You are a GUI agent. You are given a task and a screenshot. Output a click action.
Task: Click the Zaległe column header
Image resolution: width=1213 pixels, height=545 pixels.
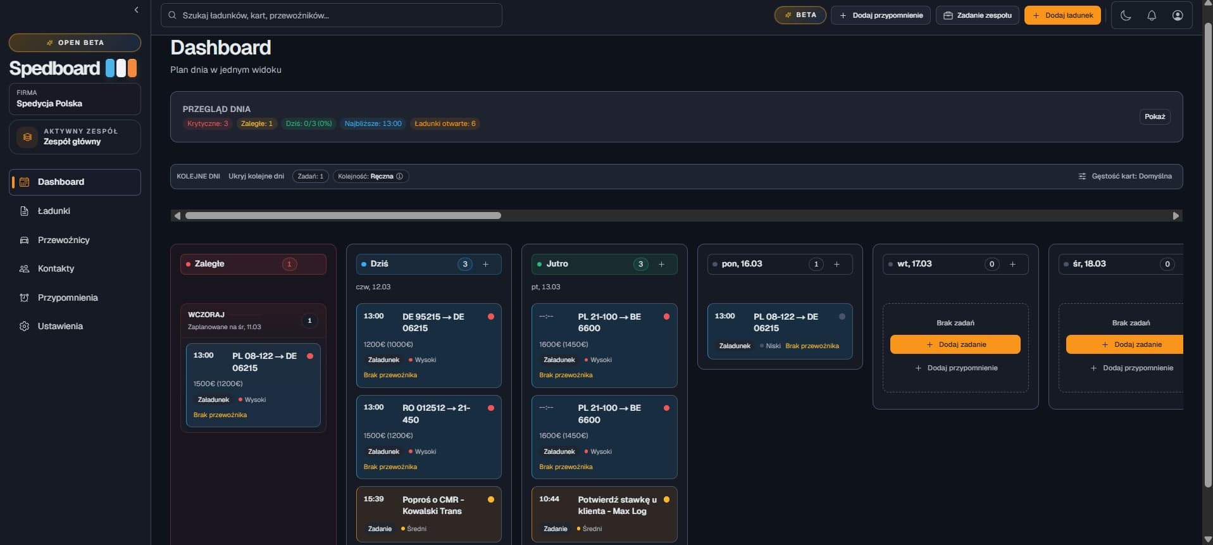pos(253,264)
